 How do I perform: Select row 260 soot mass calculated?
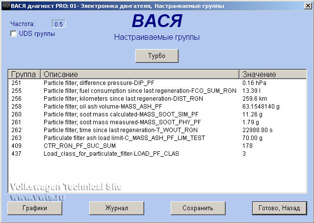pos(157,114)
